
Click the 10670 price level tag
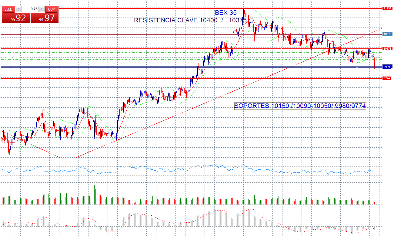pyautogui.click(x=387, y=34)
